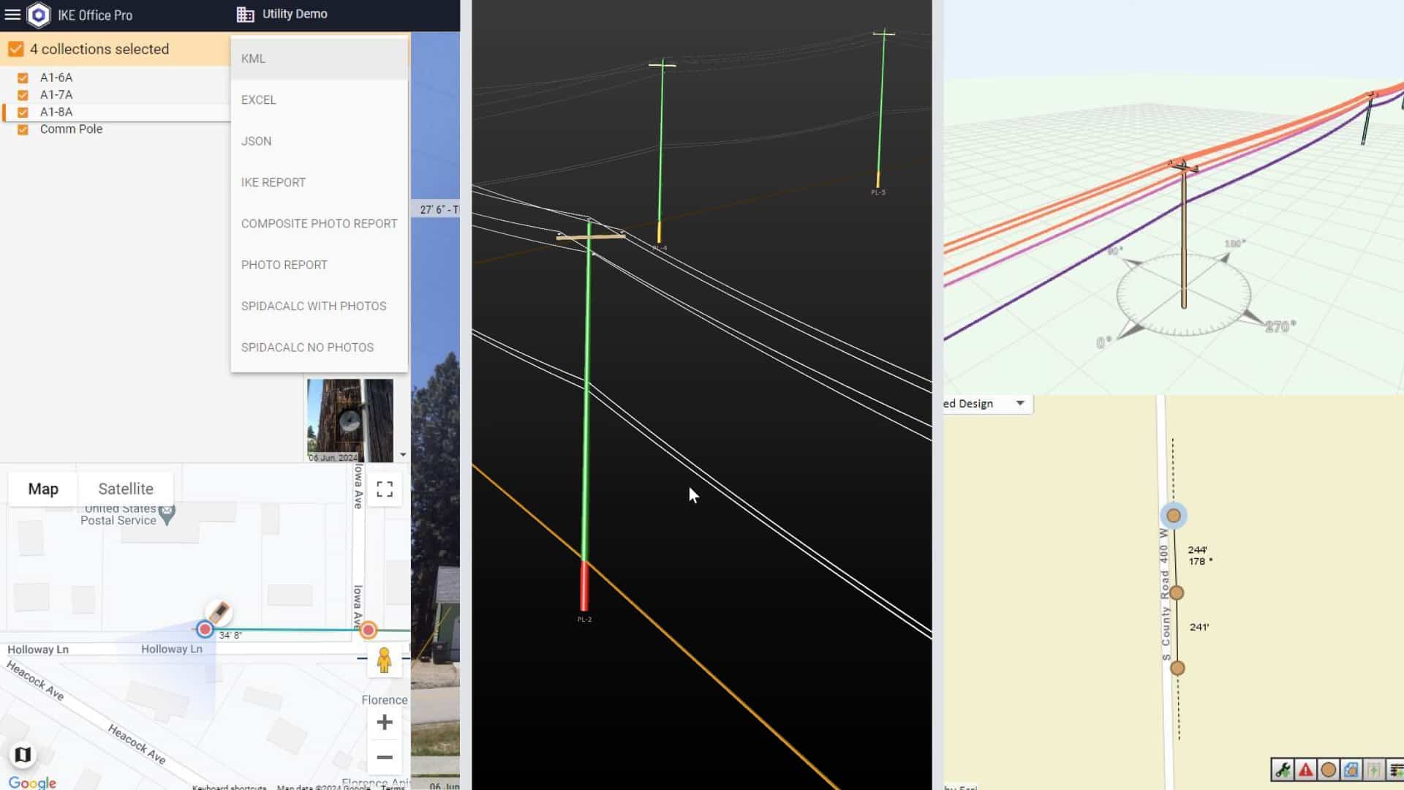Toggle the '4 collections selected' master checkbox
Viewport: 1404px width, 790px height.
coord(15,49)
